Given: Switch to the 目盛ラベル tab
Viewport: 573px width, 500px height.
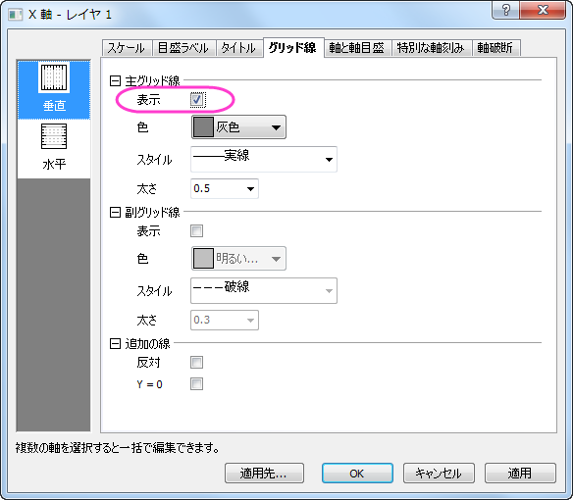Looking at the screenshot, I should click(183, 48).
